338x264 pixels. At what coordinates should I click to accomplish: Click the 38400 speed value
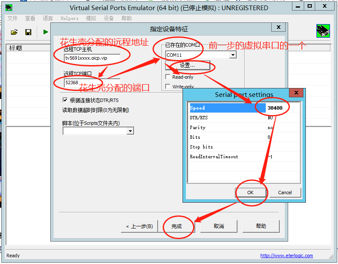click(275, 108)
